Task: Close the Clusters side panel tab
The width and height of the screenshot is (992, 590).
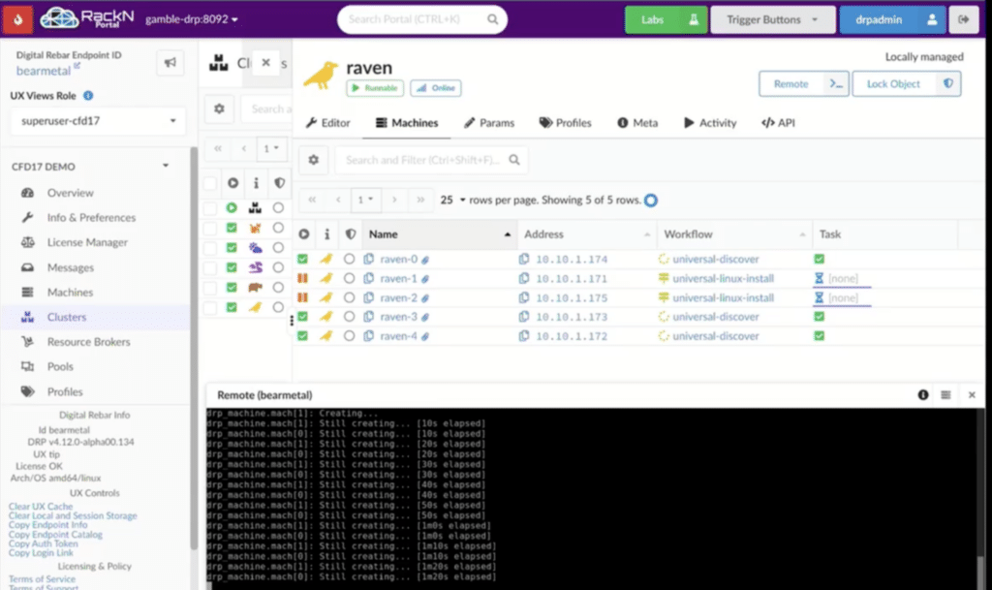Action: point(265,63)
